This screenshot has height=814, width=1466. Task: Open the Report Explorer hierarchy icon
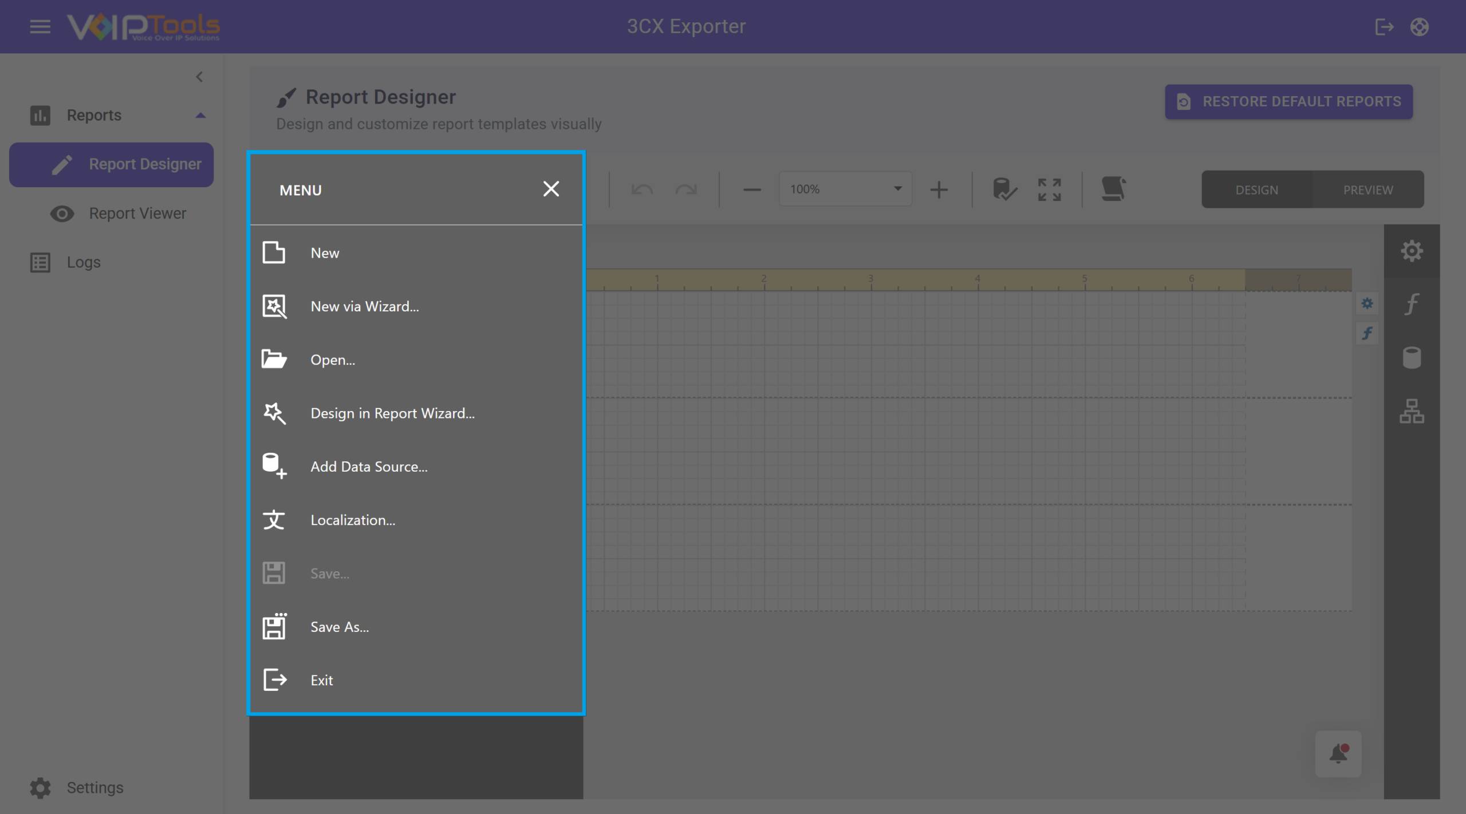[x=1412, y=411]
